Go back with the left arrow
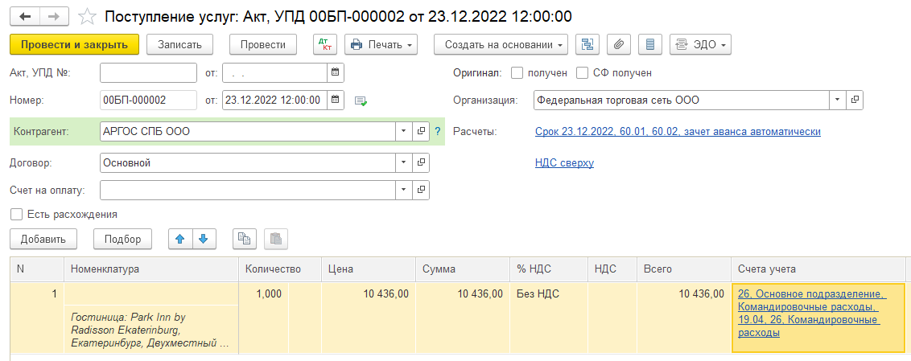Image resolution: width=911 pixels, height=361 pixels. (25, 16)
